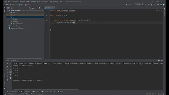Image resolution: width=169 pixels, height=95 pixels.
Task: Build project using the hammer icon
Action: [x=132, y=5]
